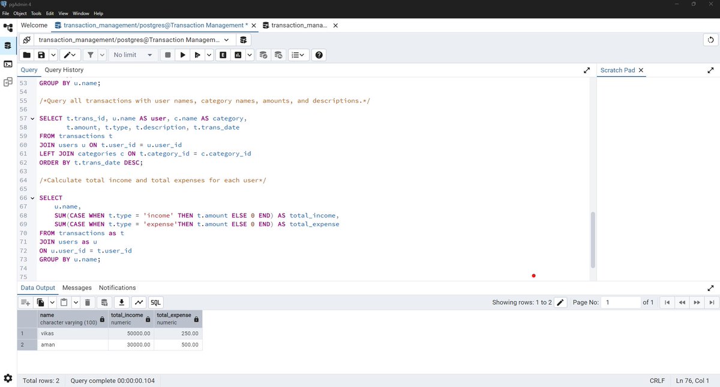Open pgAdmin settings gear icon
The image size is (720, 387).
point(8,378)
